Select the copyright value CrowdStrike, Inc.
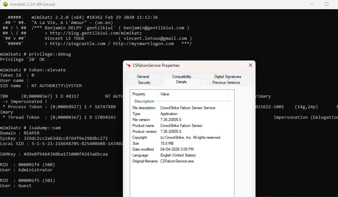338x197 pixels. [x=191, y=137]
